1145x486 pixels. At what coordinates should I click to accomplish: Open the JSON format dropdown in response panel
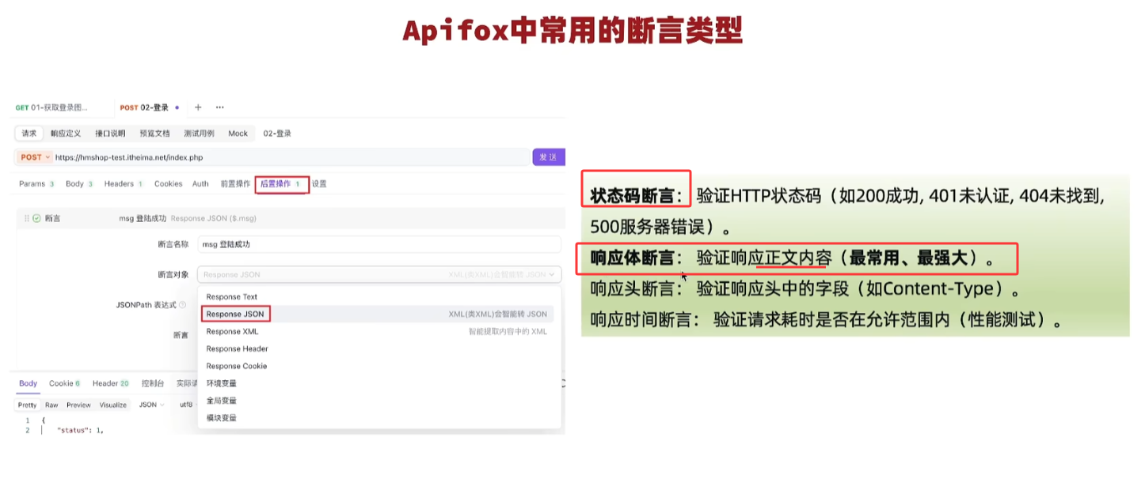point(151,405)
